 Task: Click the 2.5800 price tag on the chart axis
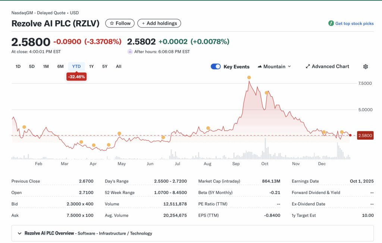365,135
